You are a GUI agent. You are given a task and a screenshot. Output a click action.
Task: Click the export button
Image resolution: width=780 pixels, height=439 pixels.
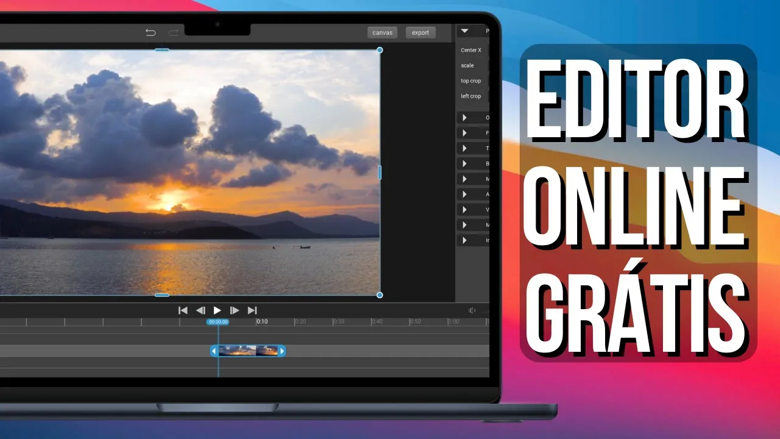click(420, 32)
